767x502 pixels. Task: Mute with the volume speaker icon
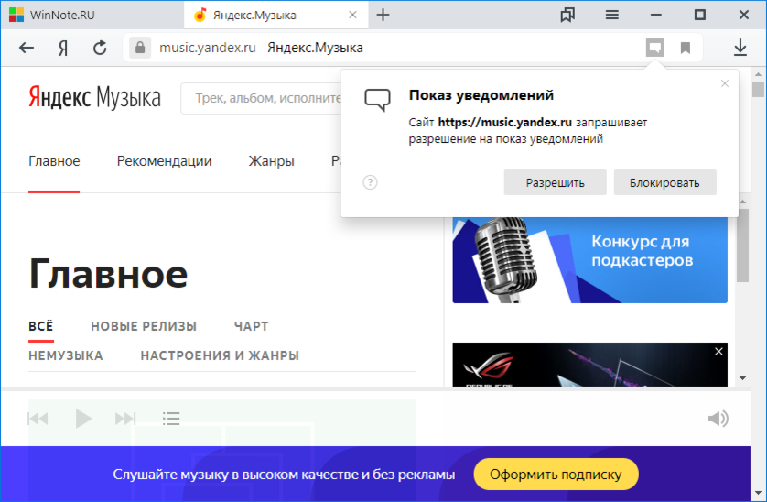point(718,419)
